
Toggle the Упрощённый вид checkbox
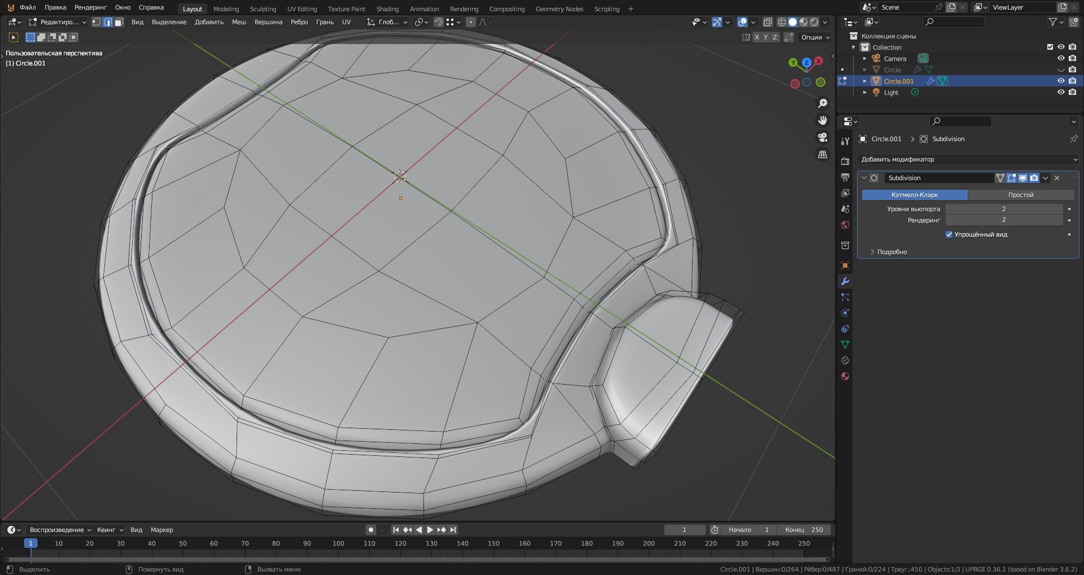949,234
